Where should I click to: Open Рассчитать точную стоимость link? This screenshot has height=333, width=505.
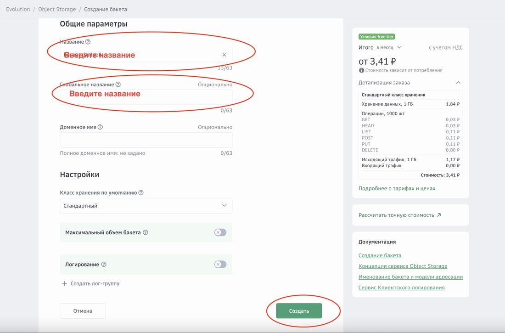point(400,215)
